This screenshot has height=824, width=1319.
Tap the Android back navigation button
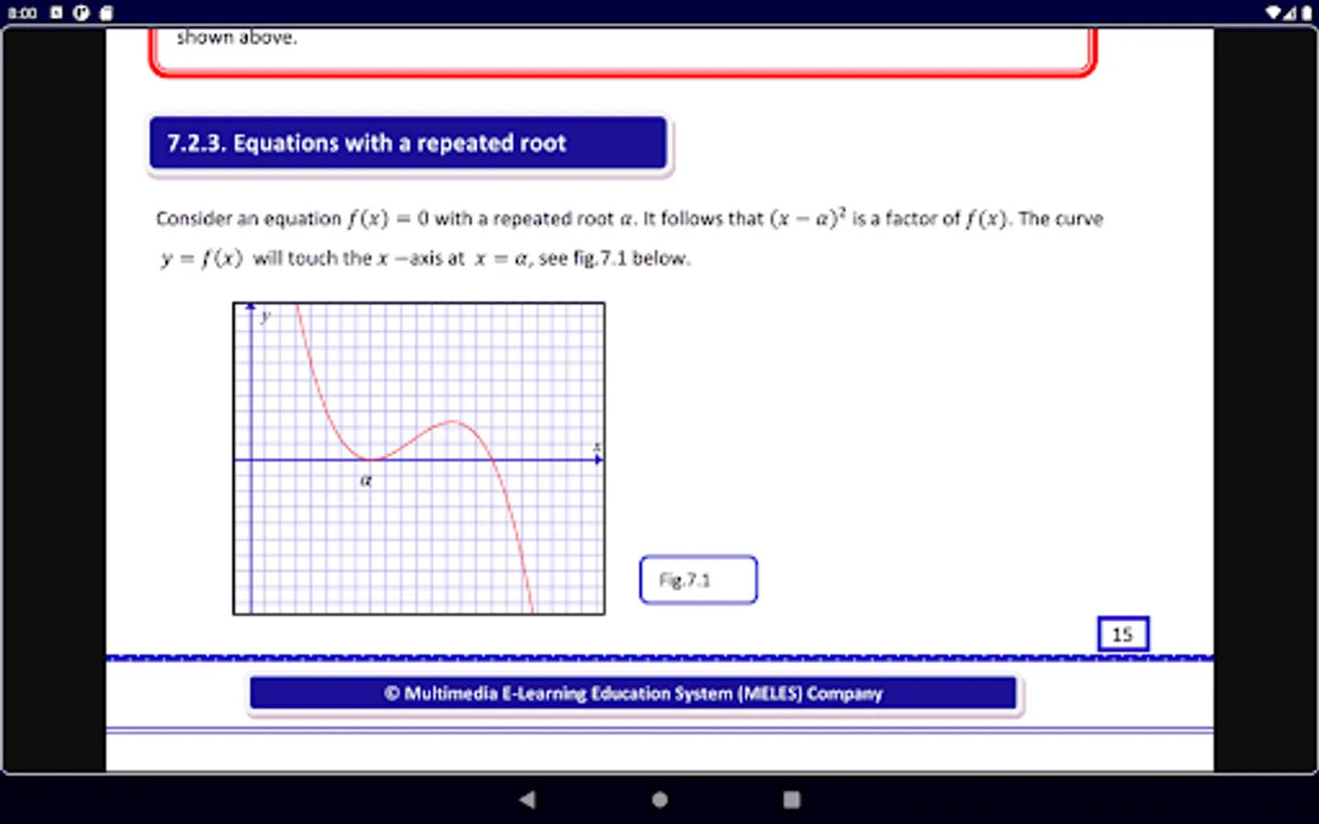click(527, 799)
